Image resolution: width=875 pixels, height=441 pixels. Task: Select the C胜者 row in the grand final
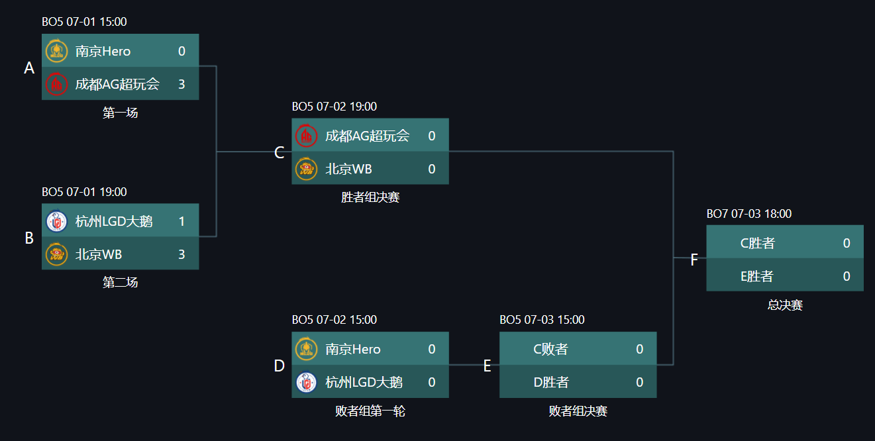785,242
